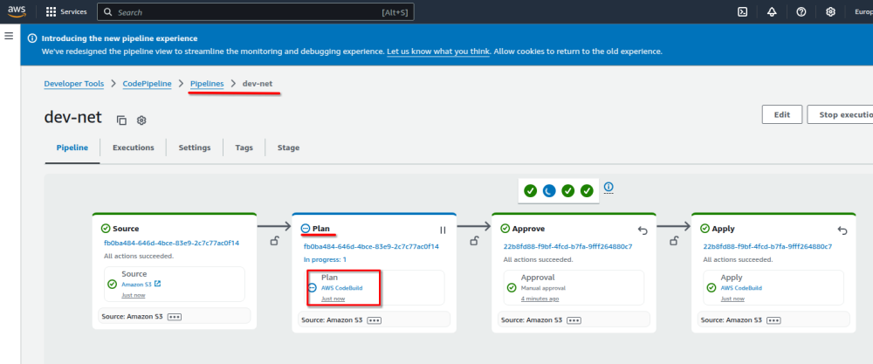Screen dimensions: 873x364
Task: Open Plan stage execution ID fb0ba484 link
Action: tap(371, 246)
